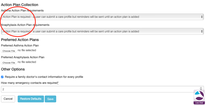The width and height of the screenshot is (206, 106).
Task: Click the "Require a family doctor's contact" label text
Action: (x=44, y=77)
